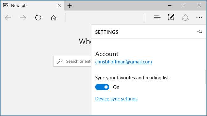Maximize the Edge browser window
Viewport: 207px width, 116px height.
click(x=184, y=5)
